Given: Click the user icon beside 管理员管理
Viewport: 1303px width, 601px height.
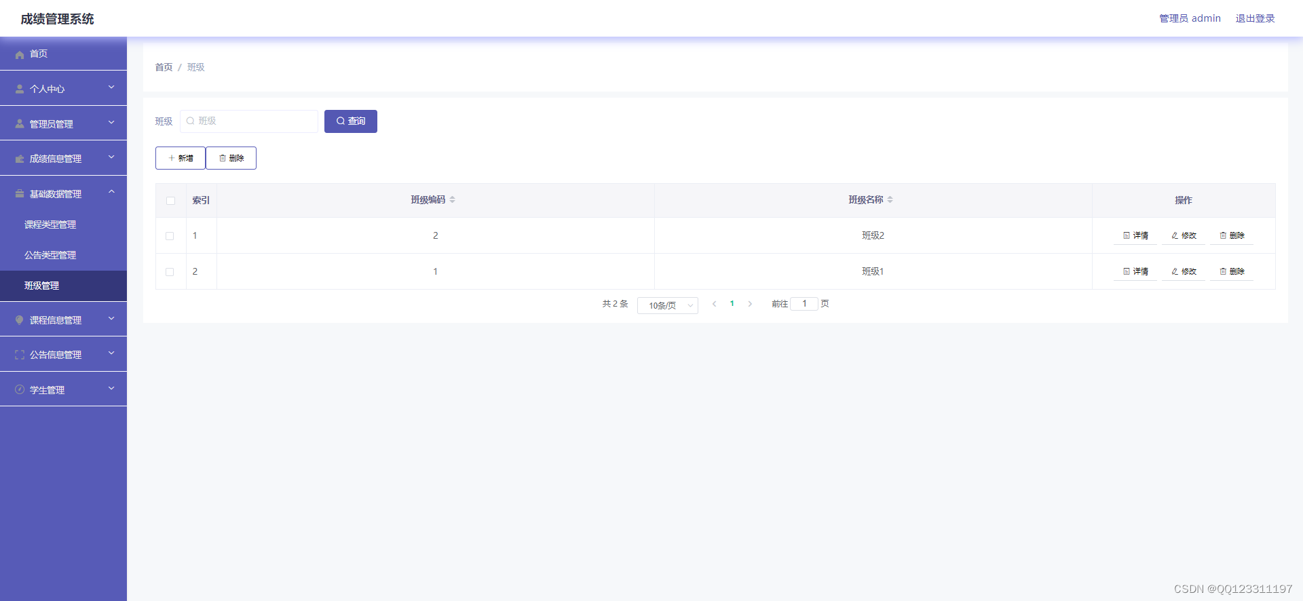Looking at the screenshot, I should click(x=20, y=124).
